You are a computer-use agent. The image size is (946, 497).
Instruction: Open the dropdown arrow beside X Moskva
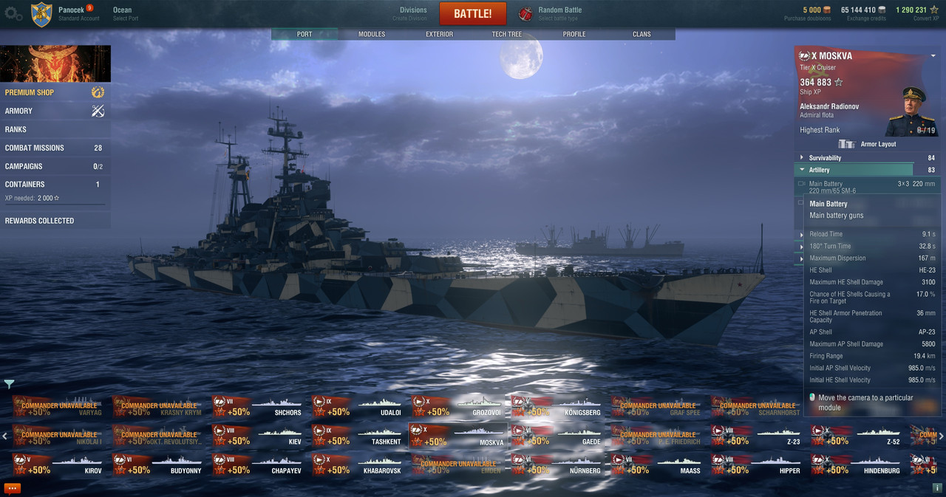933,56
